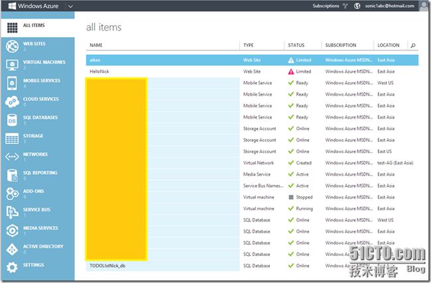Open the STORAGE section label

[x=33, y=136]
